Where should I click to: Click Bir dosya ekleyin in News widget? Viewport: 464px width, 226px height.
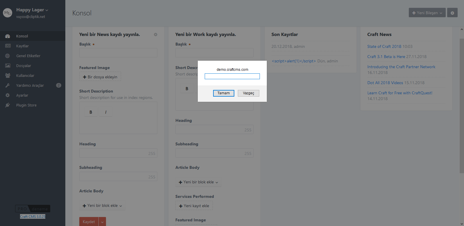coord(100,77)
